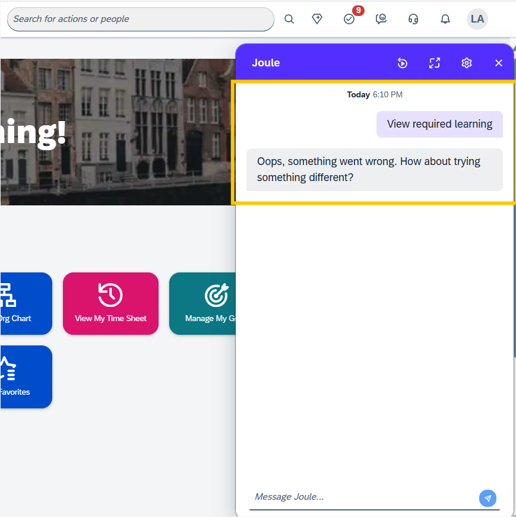Focus the Search for actions or people box
This screenshot has width=516, height=517.
point(141,19)
